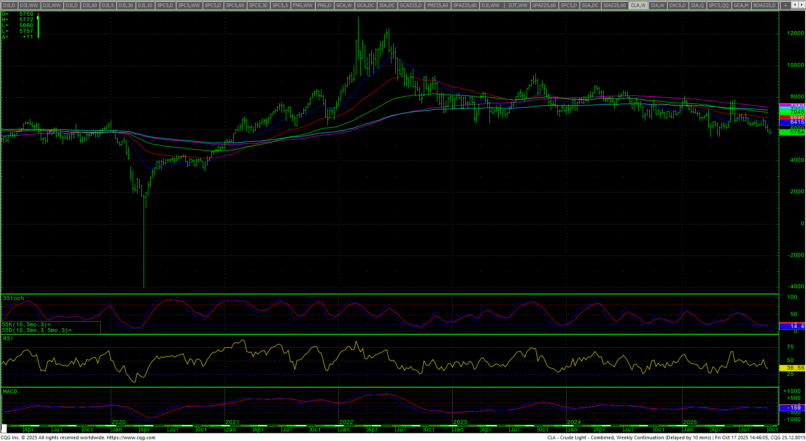Go to the BOAZ25,D tab
This screenshot has width=806, height=441.
click(x=764, y=5)
